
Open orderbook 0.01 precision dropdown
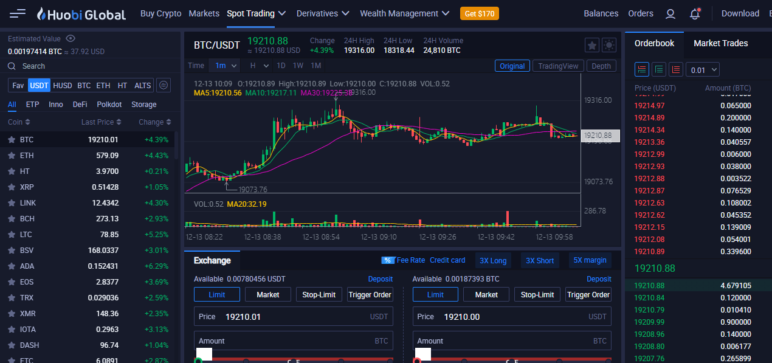[703, 70]
